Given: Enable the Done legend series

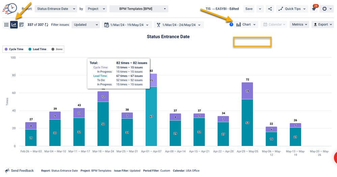Looking at the screenshot, I should point(57,49).
